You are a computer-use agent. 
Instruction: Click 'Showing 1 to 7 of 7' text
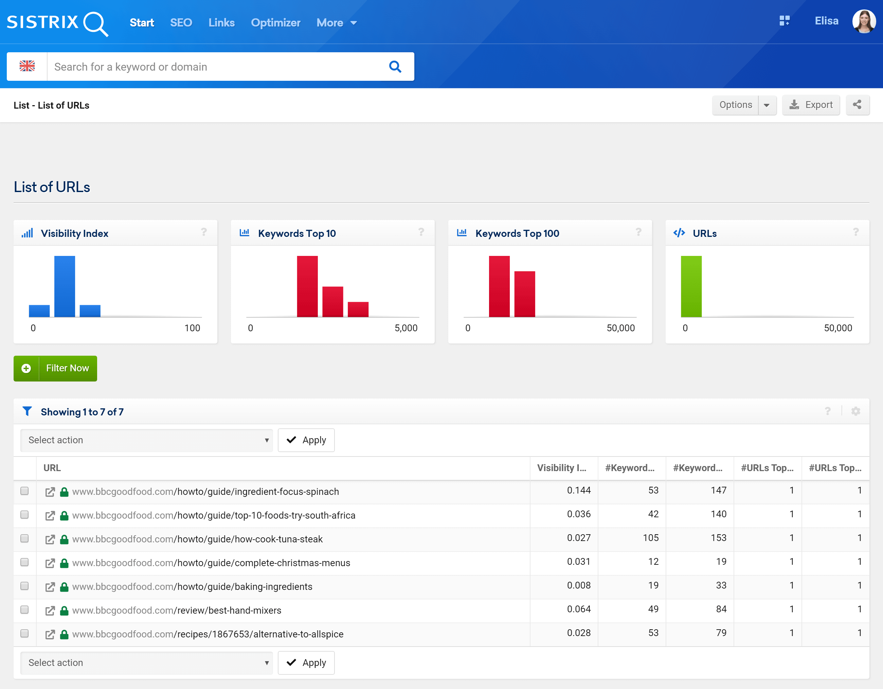[x=82, y=412]
